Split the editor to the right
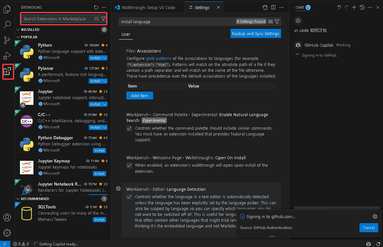The width and height of the screenshot is (383, 247). (273, 7)
